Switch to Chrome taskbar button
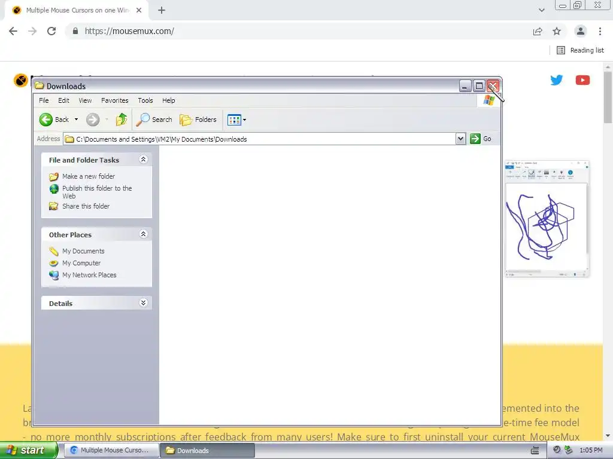 (111, 451)
